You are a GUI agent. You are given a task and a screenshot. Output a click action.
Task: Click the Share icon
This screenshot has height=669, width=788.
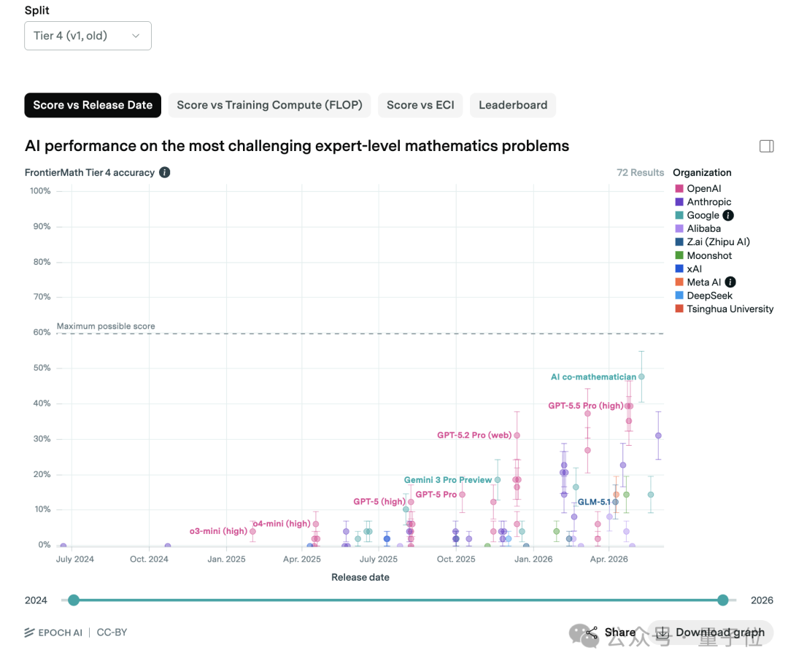coord(592,633)
